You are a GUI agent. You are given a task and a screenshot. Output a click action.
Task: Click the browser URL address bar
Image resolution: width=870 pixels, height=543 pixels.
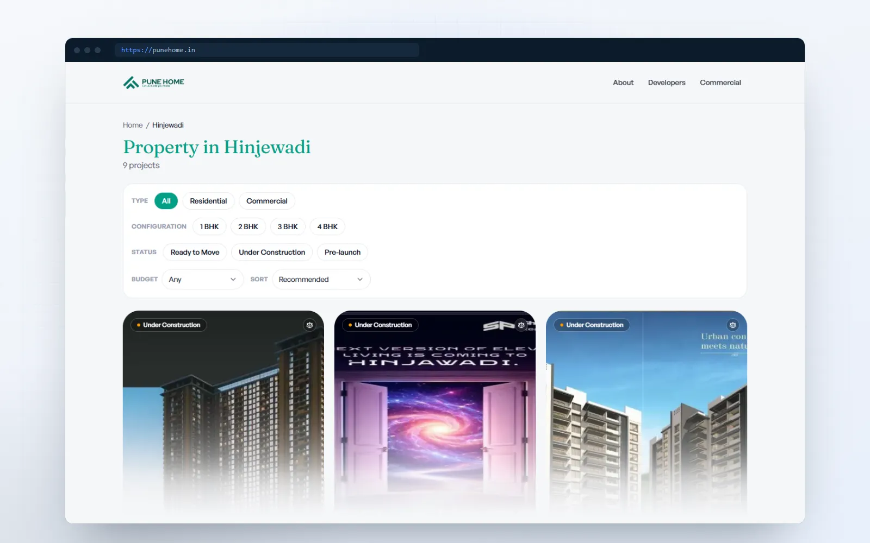tap(267, 50)
